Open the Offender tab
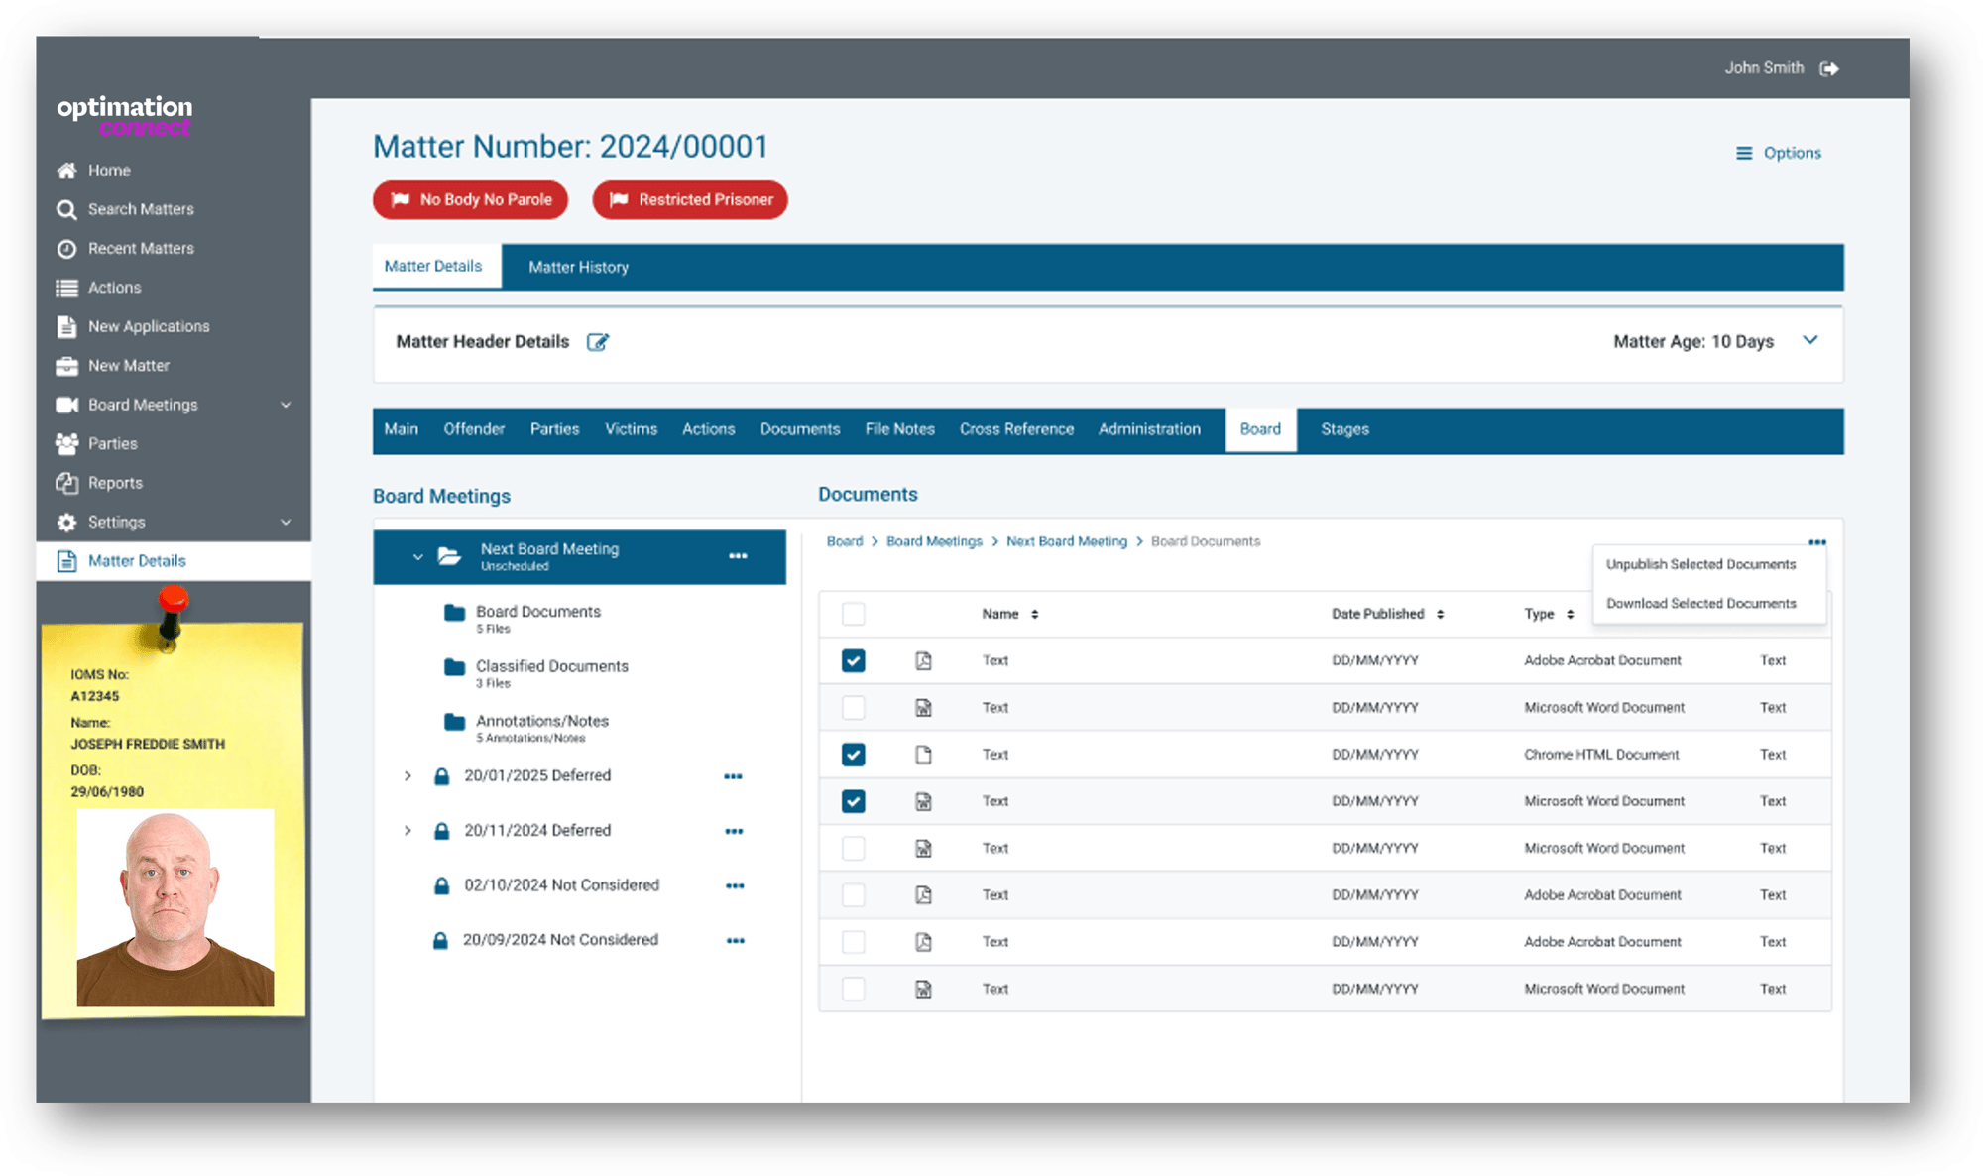 click(474, 429)
